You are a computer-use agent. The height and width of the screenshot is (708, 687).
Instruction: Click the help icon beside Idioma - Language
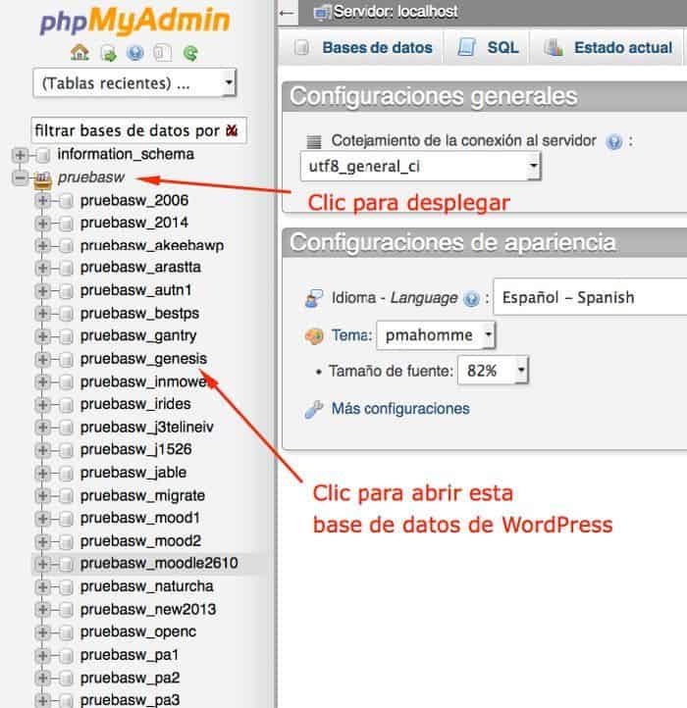[471, 299]
